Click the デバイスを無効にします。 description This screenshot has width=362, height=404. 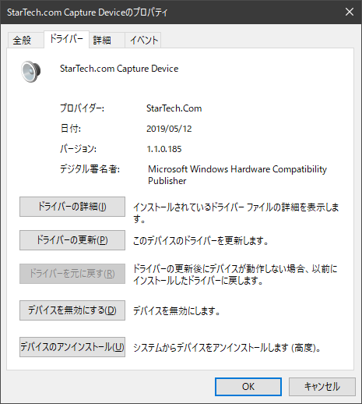coord(177,310)
